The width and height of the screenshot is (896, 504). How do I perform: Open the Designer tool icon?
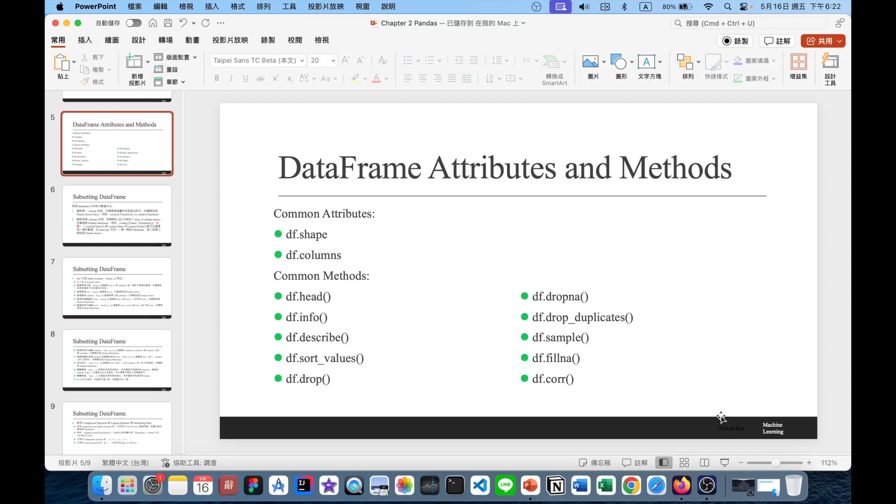coord(830,62)
